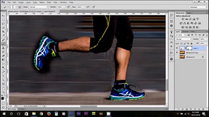This screenshot has height=117, width=209.
Task: Open brush Flow slider dropdown
Action: [x=84, y=7]
